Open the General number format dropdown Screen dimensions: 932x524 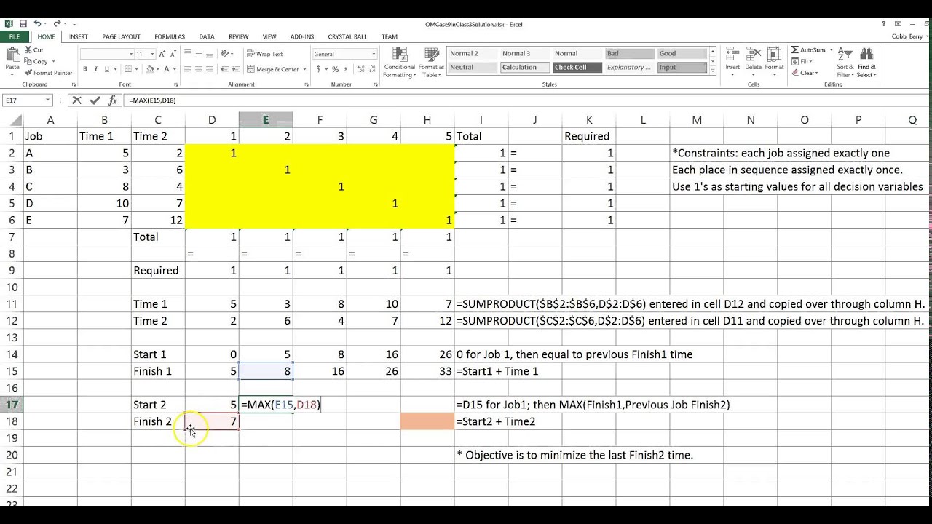click(374, 54)
